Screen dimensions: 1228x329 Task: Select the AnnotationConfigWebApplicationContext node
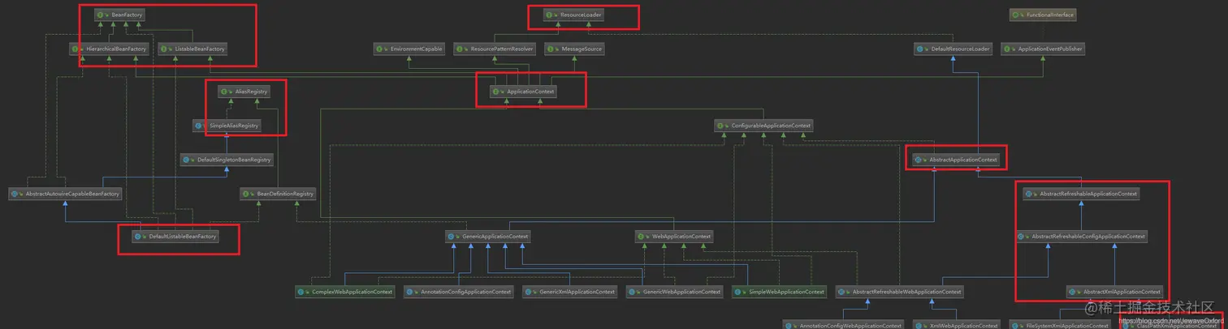tap(844, 325)
